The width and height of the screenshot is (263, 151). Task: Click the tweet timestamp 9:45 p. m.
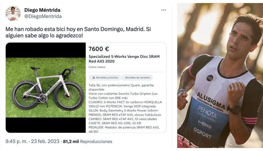coord(16,141)
